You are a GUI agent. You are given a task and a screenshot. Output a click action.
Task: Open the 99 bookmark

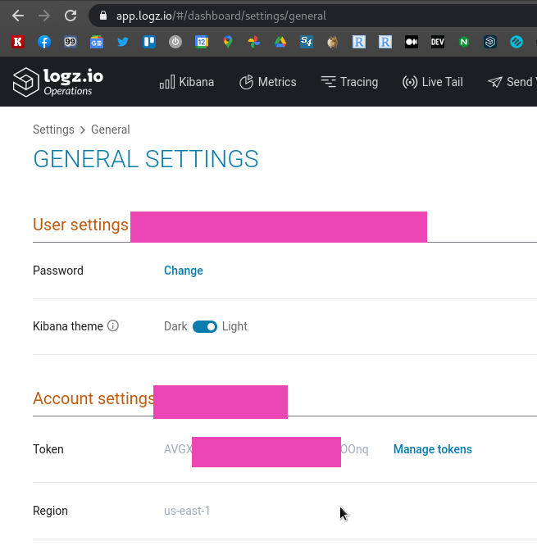tap(70, 42)
